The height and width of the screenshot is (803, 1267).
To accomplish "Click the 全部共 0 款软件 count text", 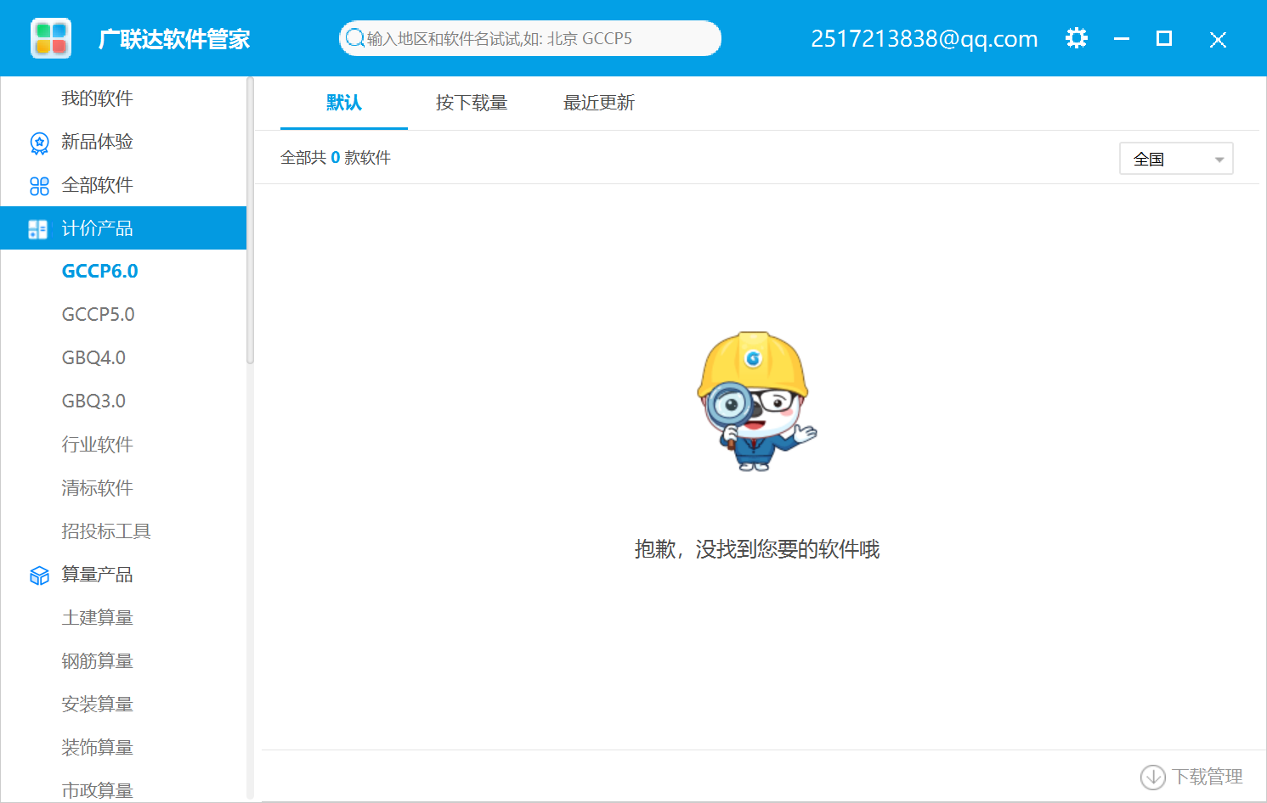I will (336, 158).
